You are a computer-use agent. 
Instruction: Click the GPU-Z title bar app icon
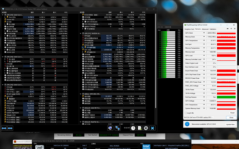pos(186,25)
